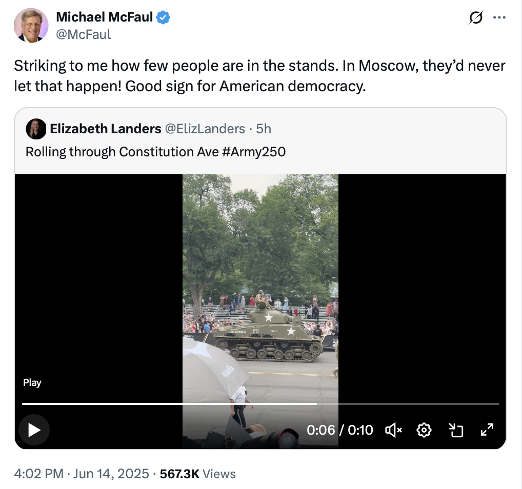Click Elizabeth Landers' name in quote
The height and width of the screenshot is (489, 522).
(x=105, y=129)
